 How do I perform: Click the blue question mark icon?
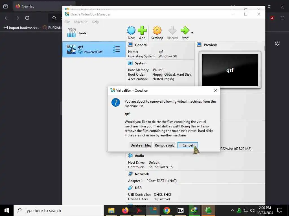[116, 102]
